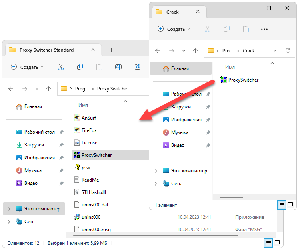298x250 pixels.
Task: Switch to details view in Proxy Switcher Standard window
Action: coord(268,243)
